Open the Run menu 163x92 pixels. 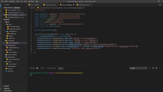[25, 1]
